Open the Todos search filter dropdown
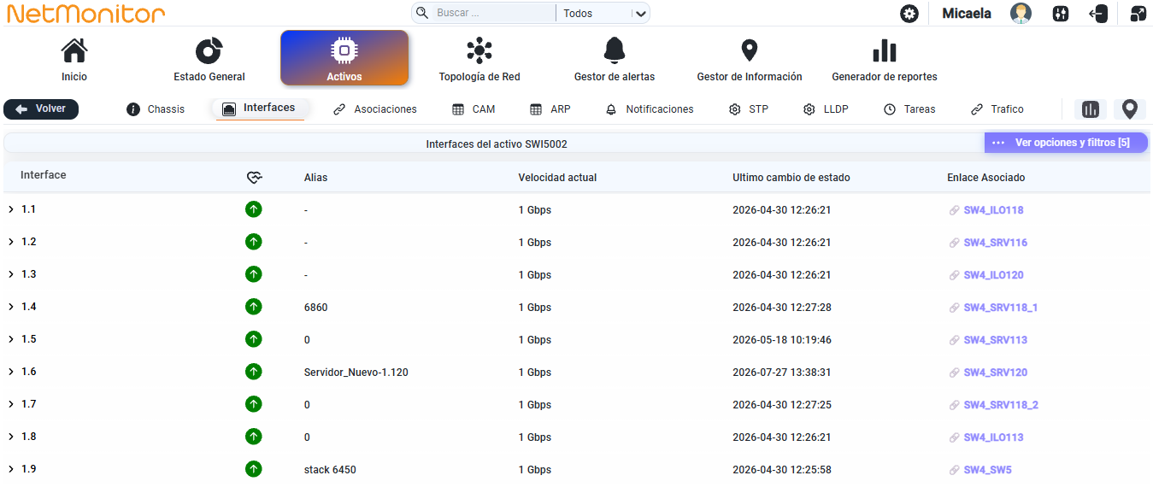This screenshot has height=493, width=1153. pos(603,13)
